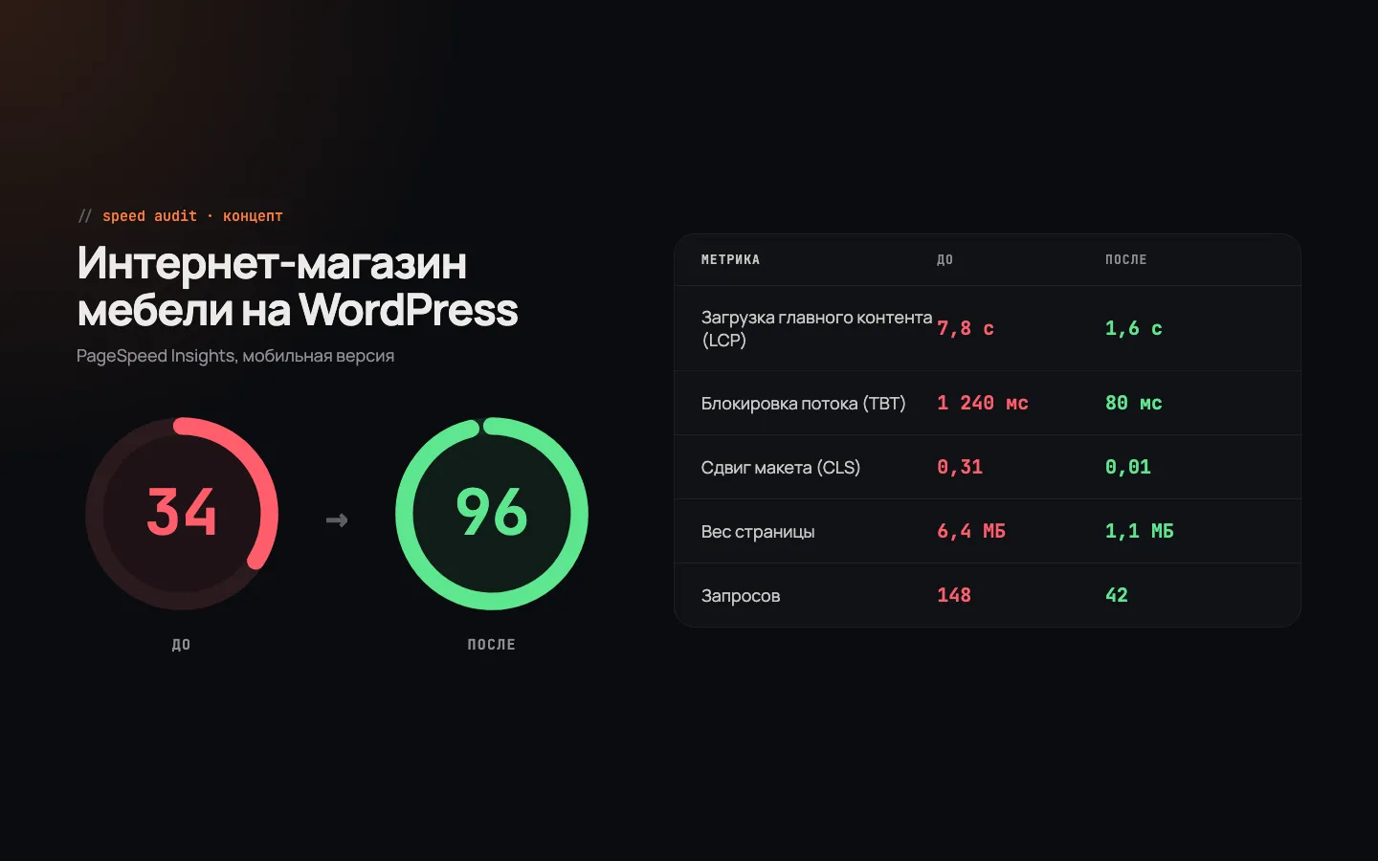1378x861 pixels.
Task: Select the subtitle 'PageSpeed Insights, мобильная версия'
Action: [235, 356]
